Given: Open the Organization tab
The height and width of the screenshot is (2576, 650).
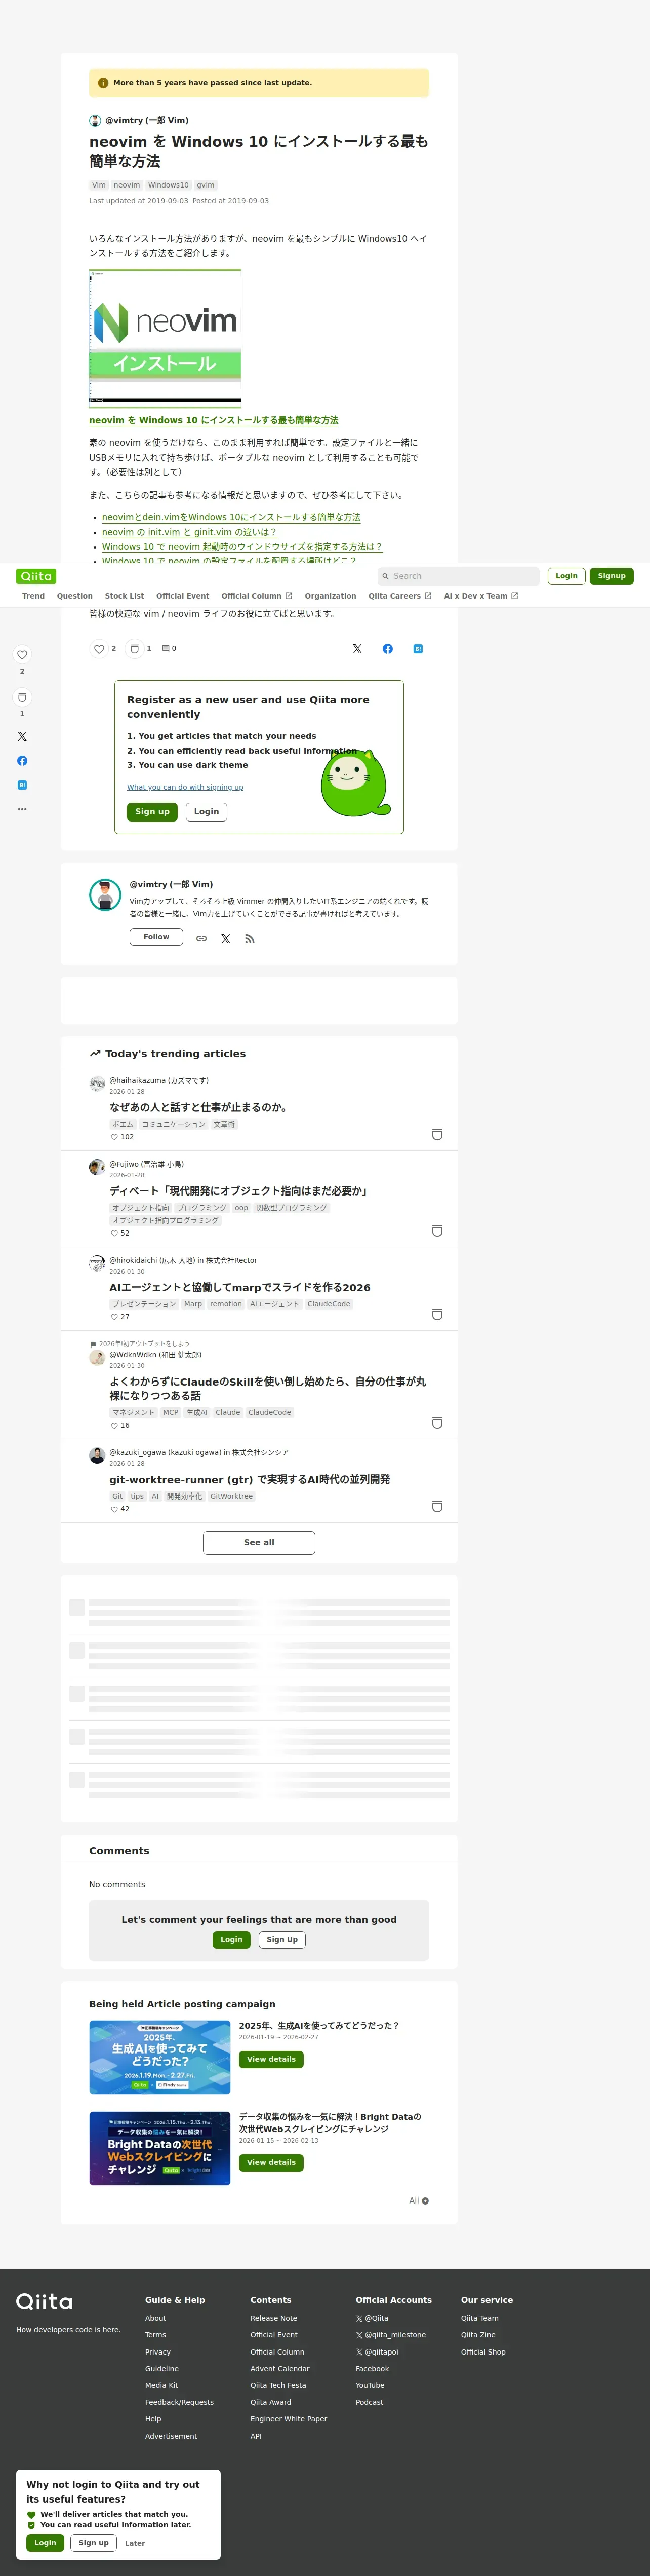Looking at the screenshot, I should coord(331,596).
